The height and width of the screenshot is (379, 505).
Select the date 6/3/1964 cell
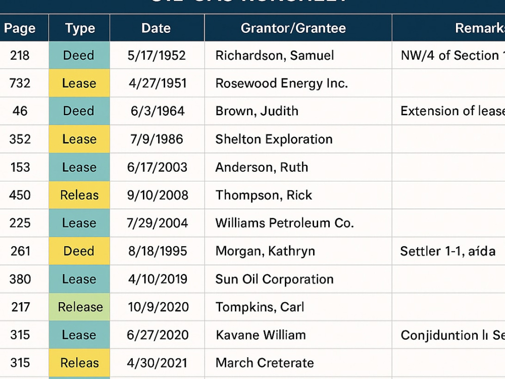coord(157,111)
